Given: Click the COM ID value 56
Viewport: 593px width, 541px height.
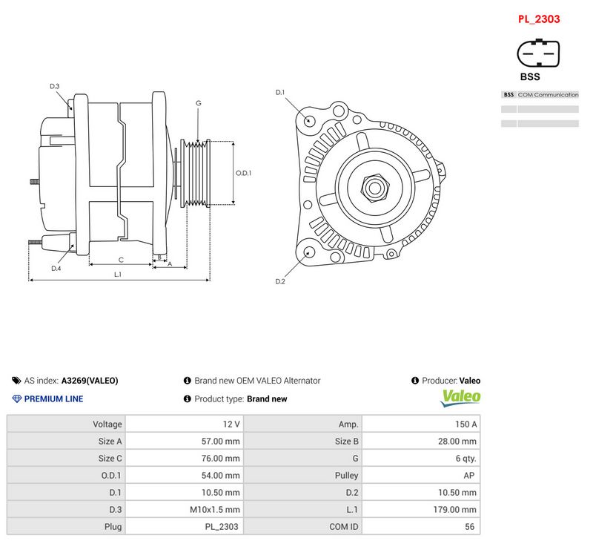Looking at the screenshot, I should click(469, 527).
